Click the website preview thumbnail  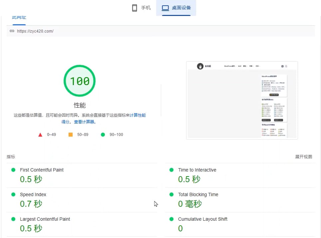[x=242, y=100]
